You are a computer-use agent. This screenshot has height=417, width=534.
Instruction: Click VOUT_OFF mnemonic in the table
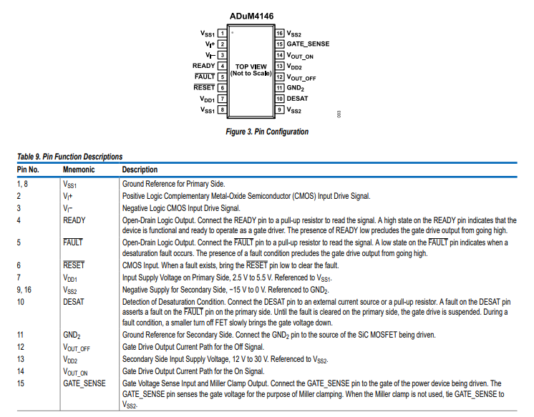pos(77,348)
